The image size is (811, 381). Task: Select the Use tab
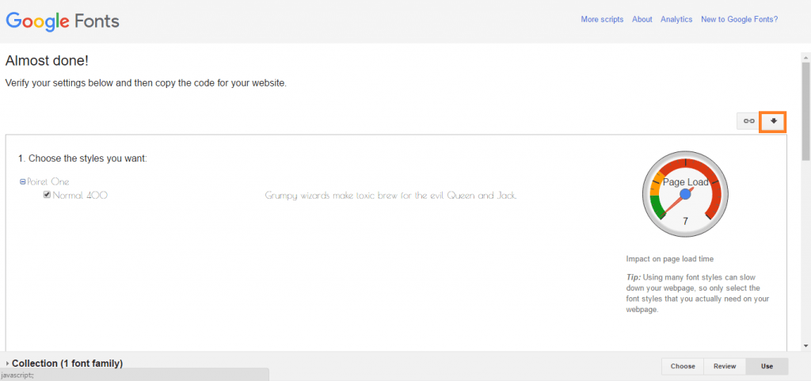click(x=767, y=366)
